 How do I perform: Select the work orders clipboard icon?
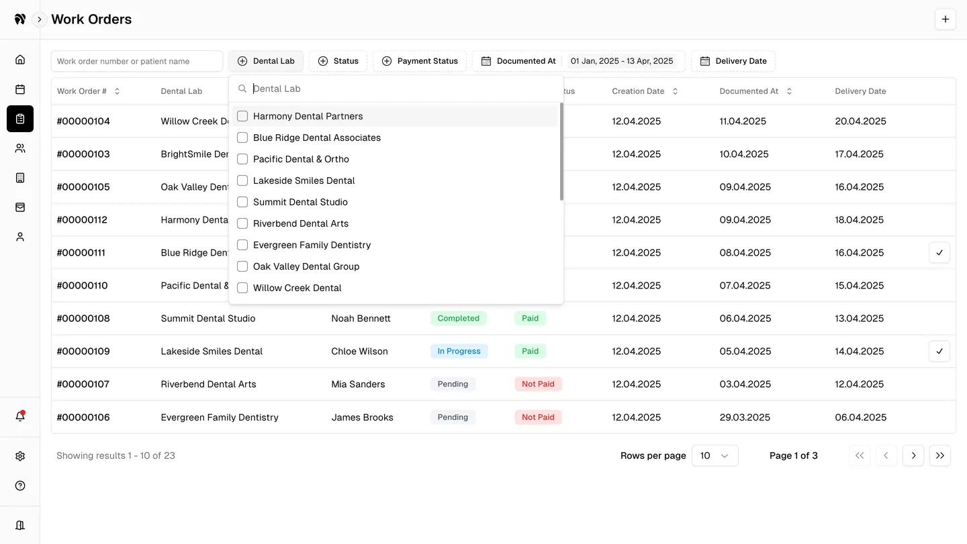20,119
